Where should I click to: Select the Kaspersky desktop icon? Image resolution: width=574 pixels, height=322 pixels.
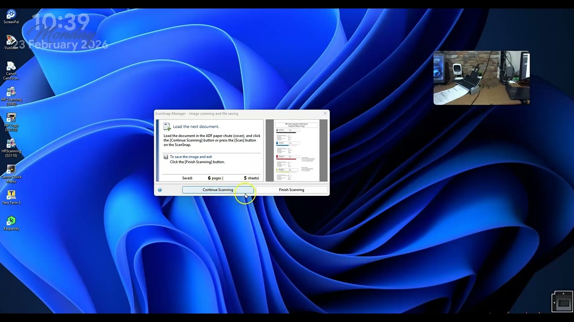pos(11,223)
